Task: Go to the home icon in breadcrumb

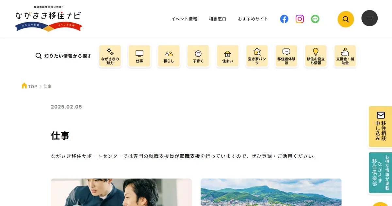Action: tap(24, 86)
